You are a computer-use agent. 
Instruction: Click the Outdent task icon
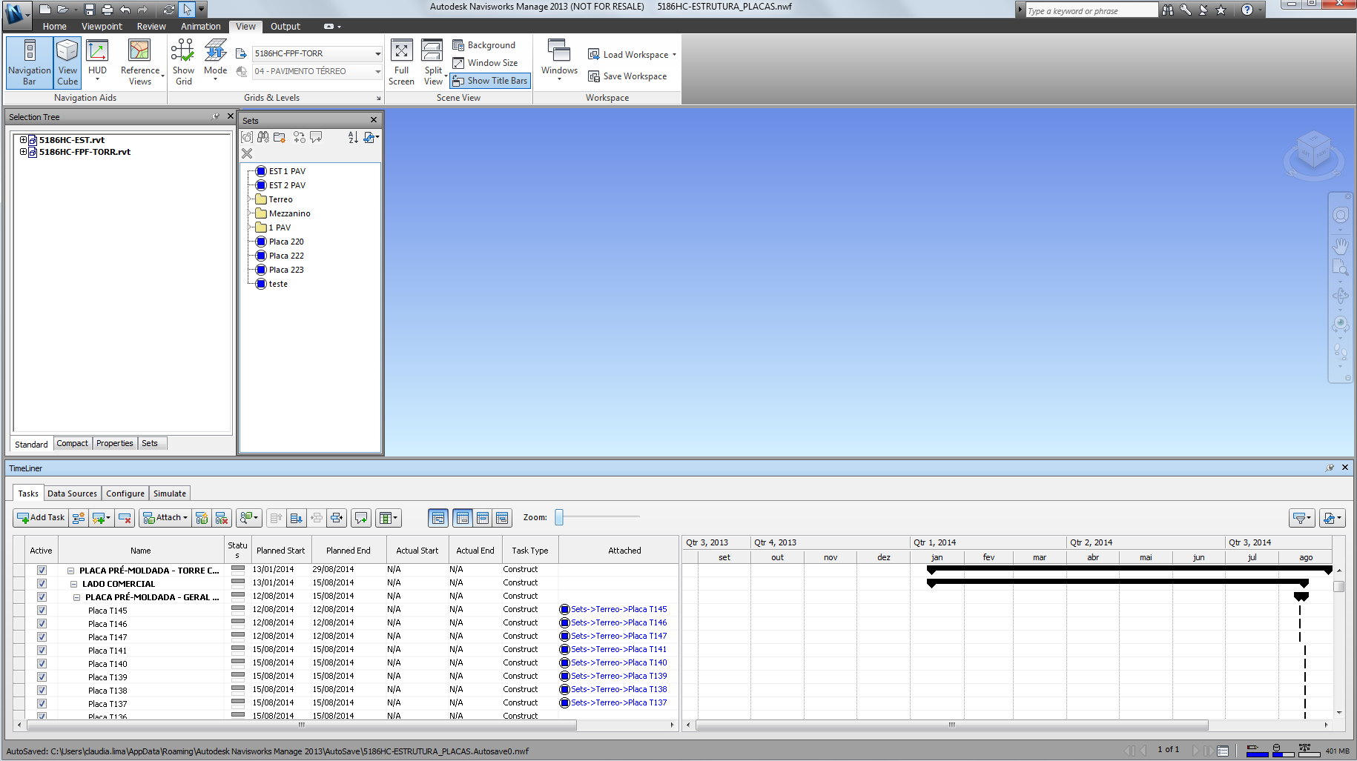(x=336, y=518)
